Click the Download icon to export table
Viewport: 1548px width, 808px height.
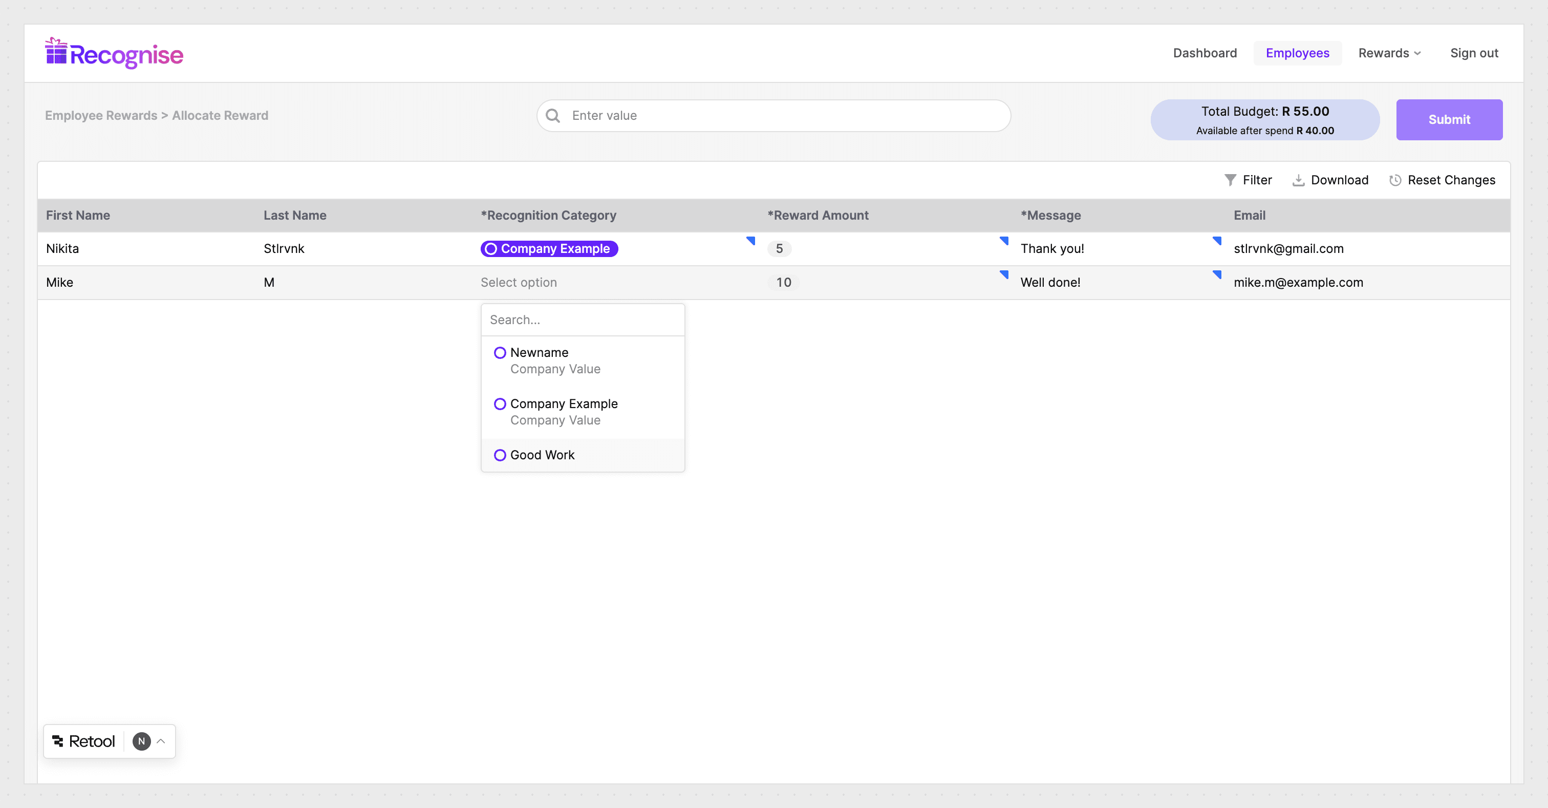1299,180
